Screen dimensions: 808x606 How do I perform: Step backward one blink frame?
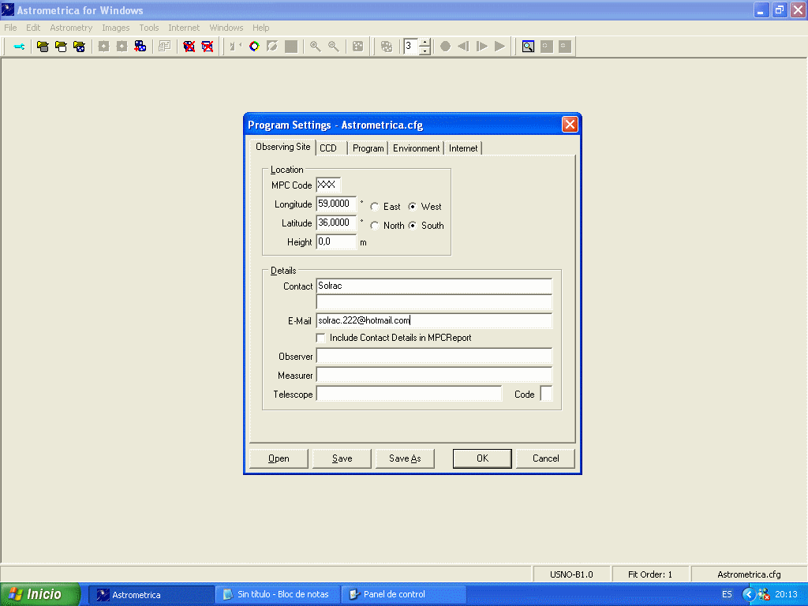click(463, 47)
